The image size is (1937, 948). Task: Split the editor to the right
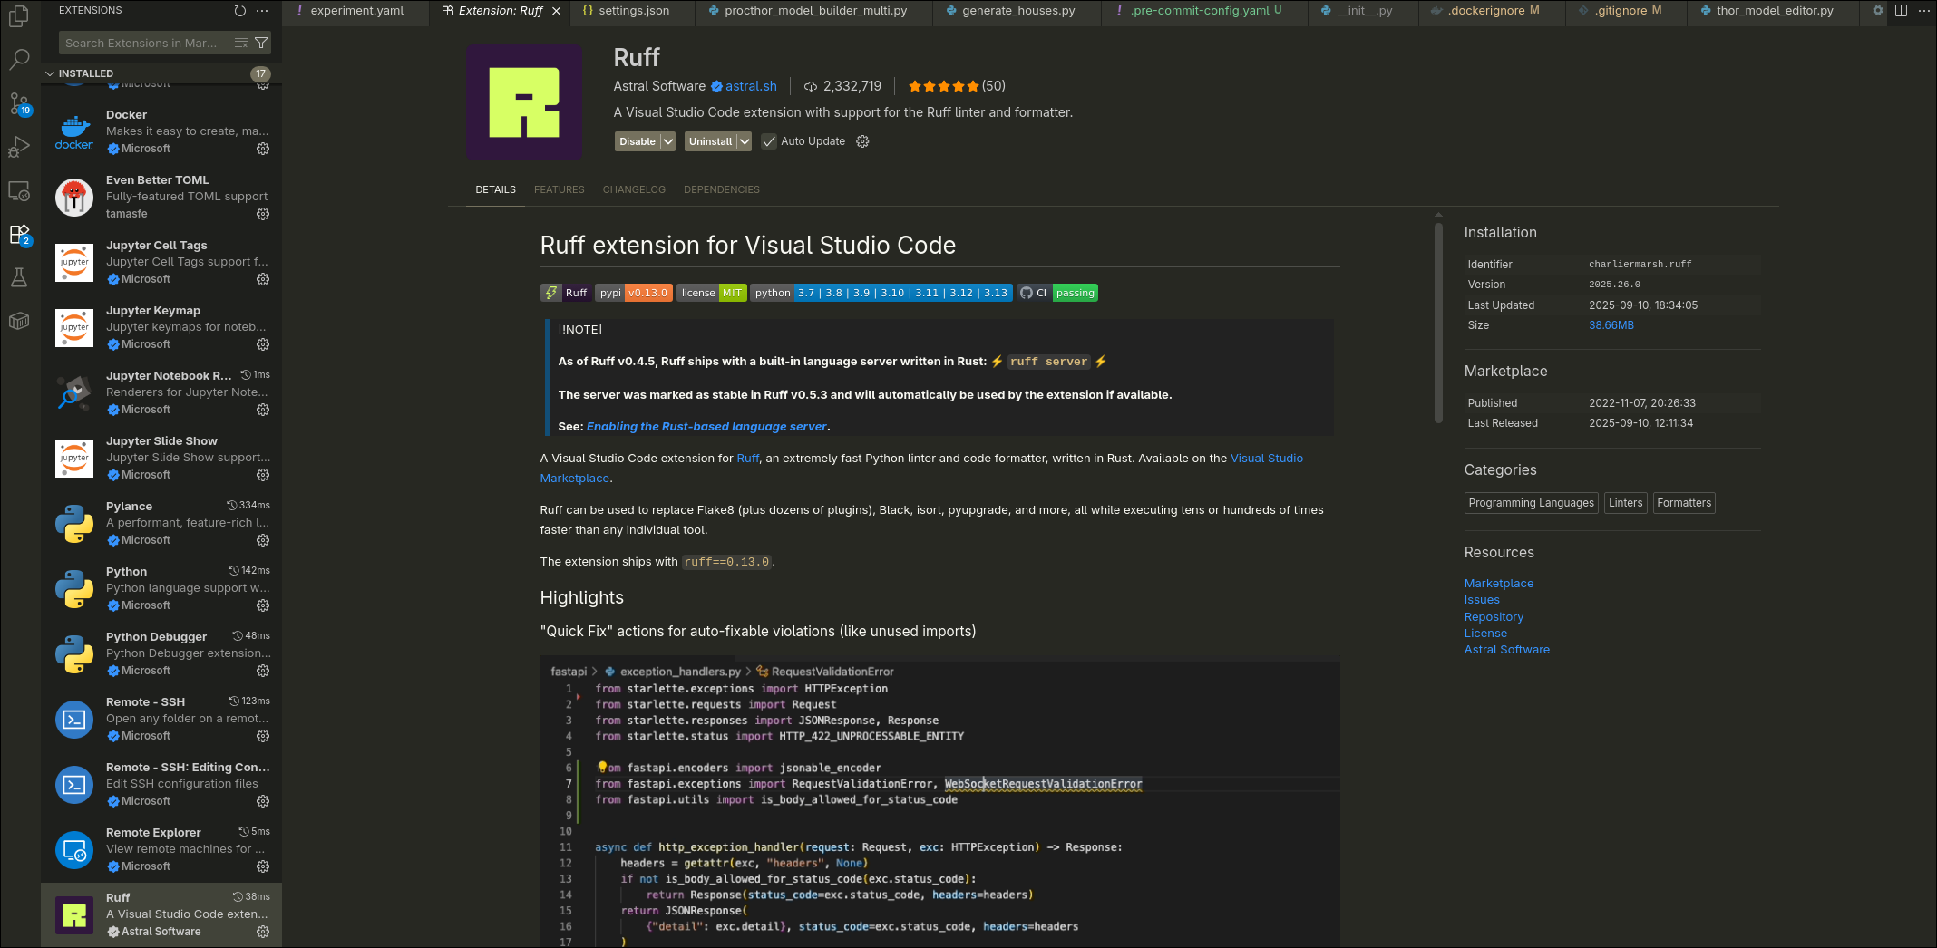[1901, 11]
